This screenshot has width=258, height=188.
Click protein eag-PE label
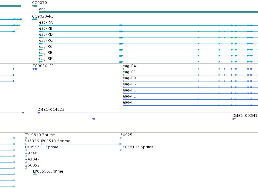(x=129, y=97)
